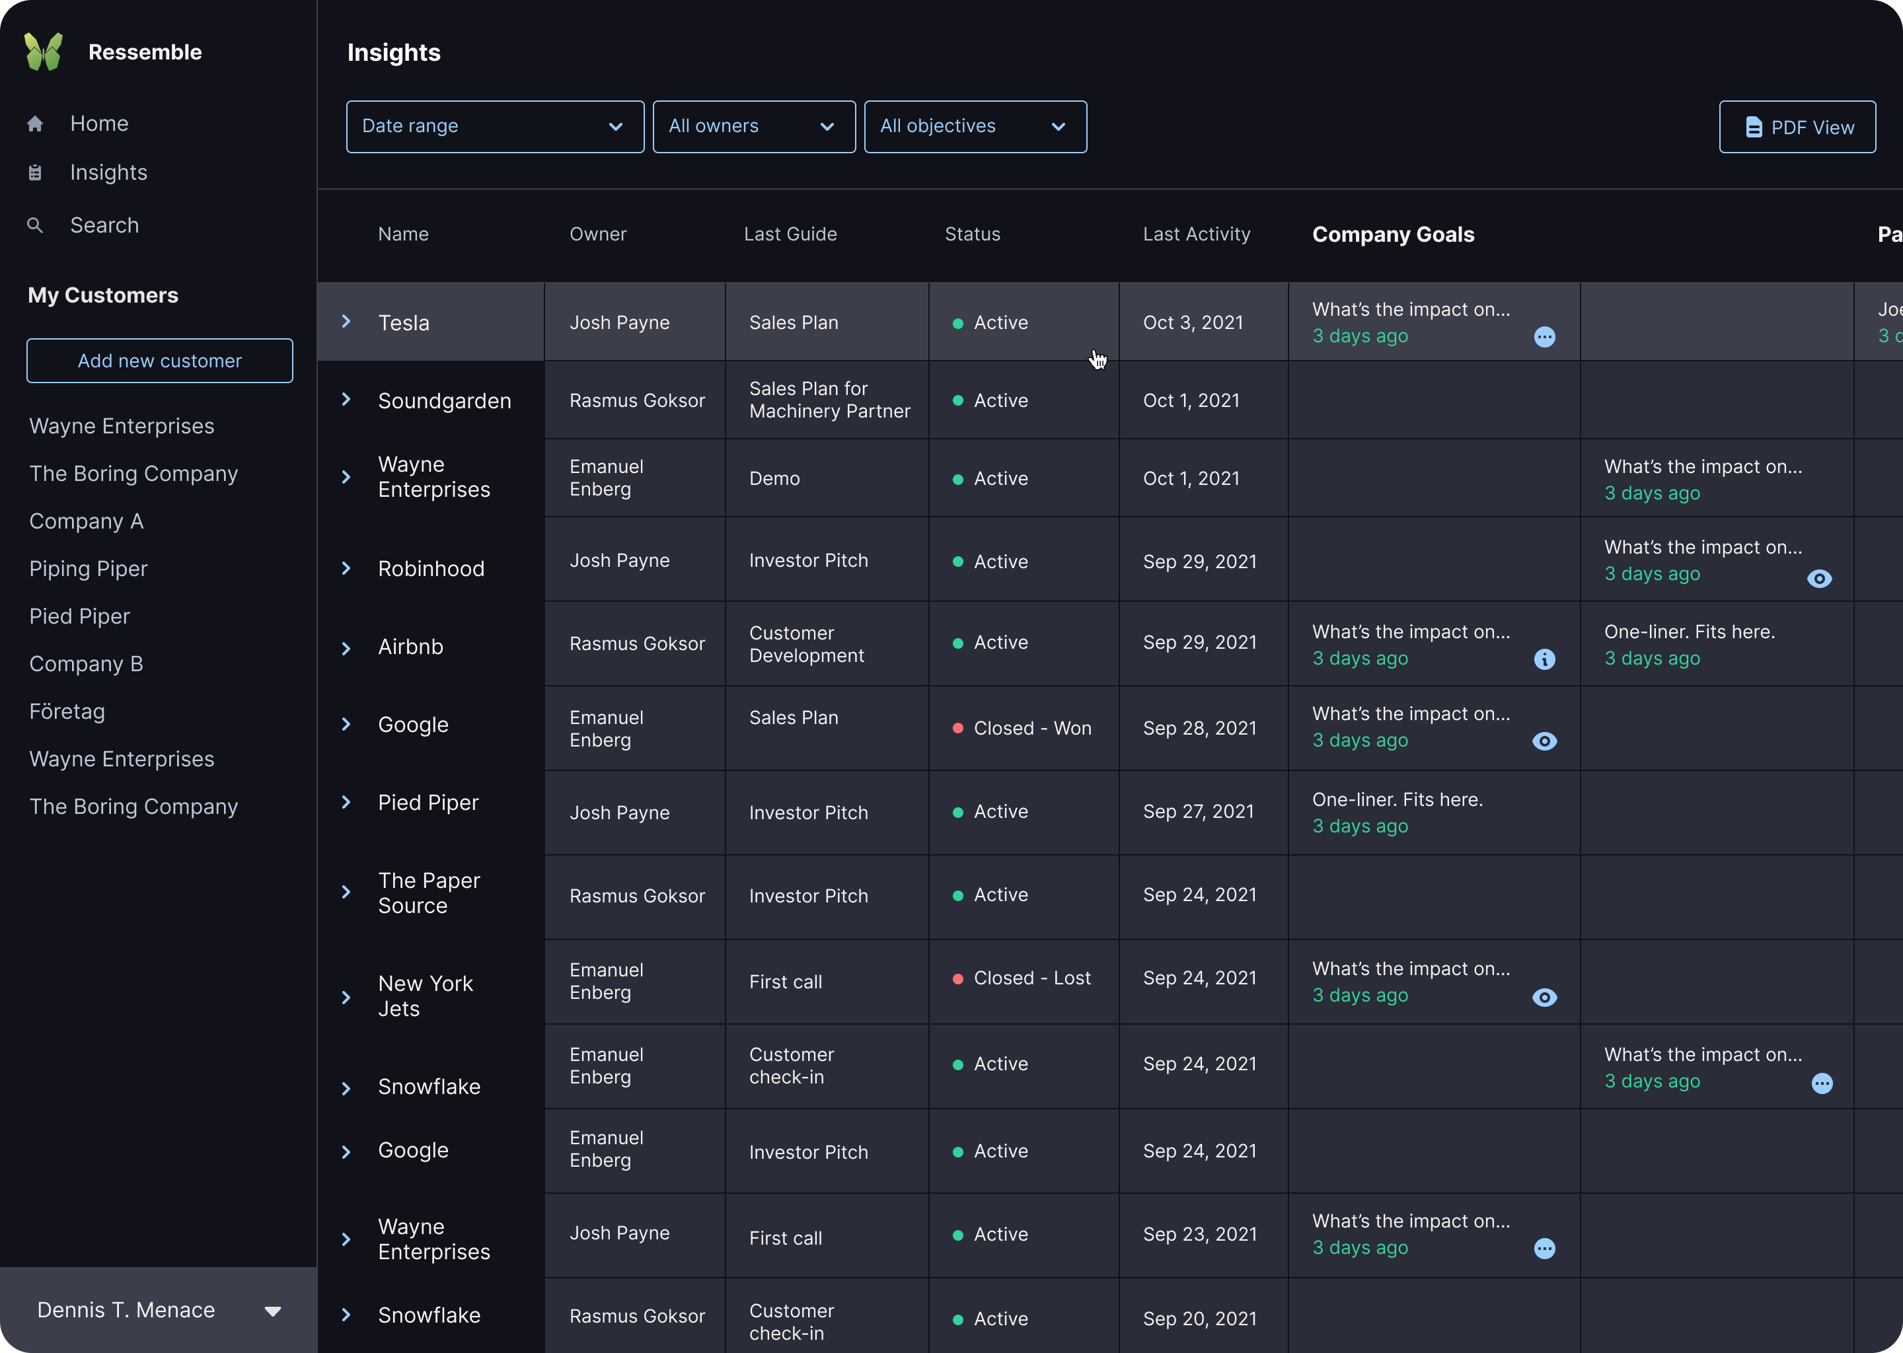Viewport: 1903px width, 1353px height.
Task: Click the Ressemble butterfly logo
Action: pyautogui.click(x=44, y=52)
